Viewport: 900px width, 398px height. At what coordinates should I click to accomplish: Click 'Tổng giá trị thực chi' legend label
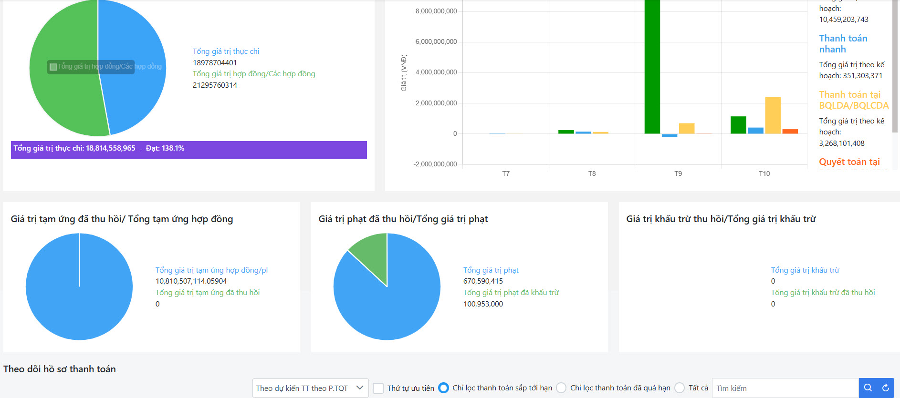[226, 51]
